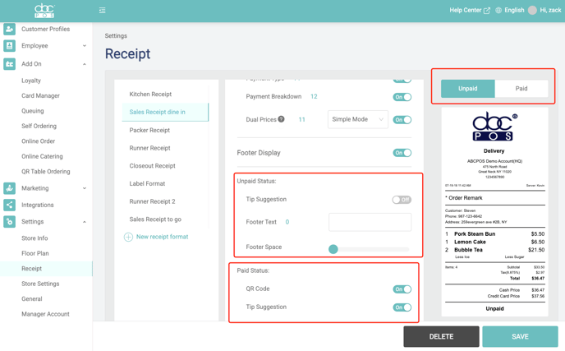Open the Hi, zack account menu

click(x=550, y=10)
